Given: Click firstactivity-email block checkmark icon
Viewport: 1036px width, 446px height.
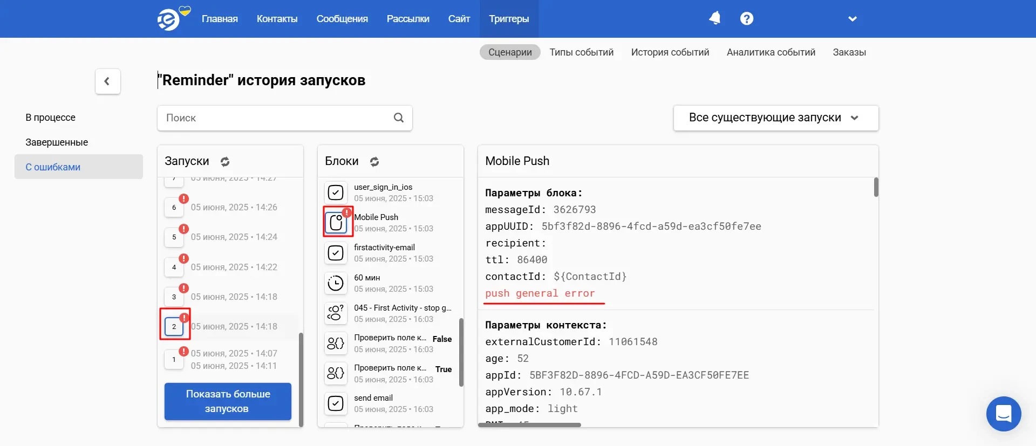Looking at the screenshot, I should tap(336, 253).
